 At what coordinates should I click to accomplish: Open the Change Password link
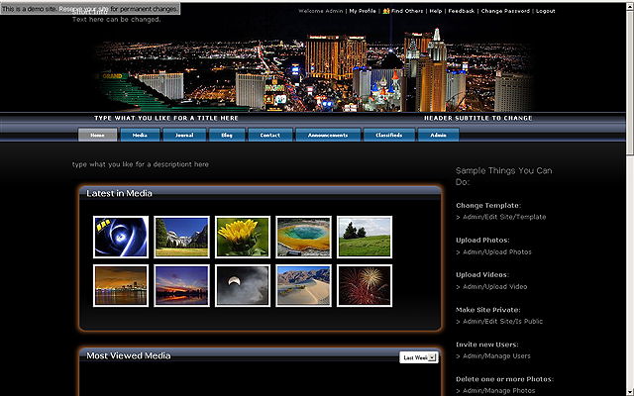[505, 11]
